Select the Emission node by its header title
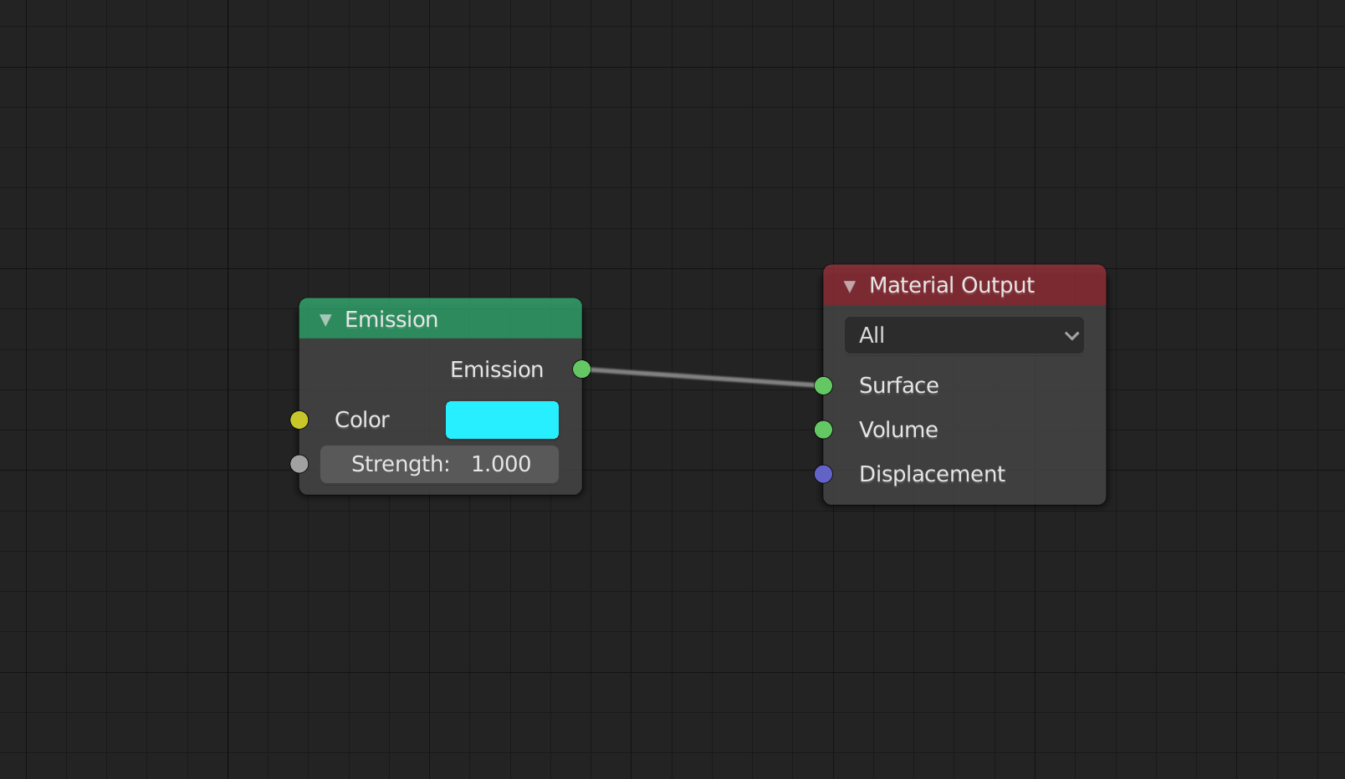The image size is (1345, 779). pos(391,319)
